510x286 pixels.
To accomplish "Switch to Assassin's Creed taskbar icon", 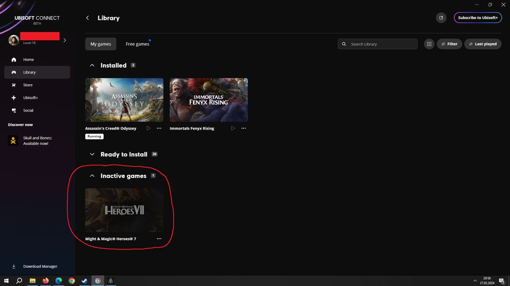I will coord(111,280).
